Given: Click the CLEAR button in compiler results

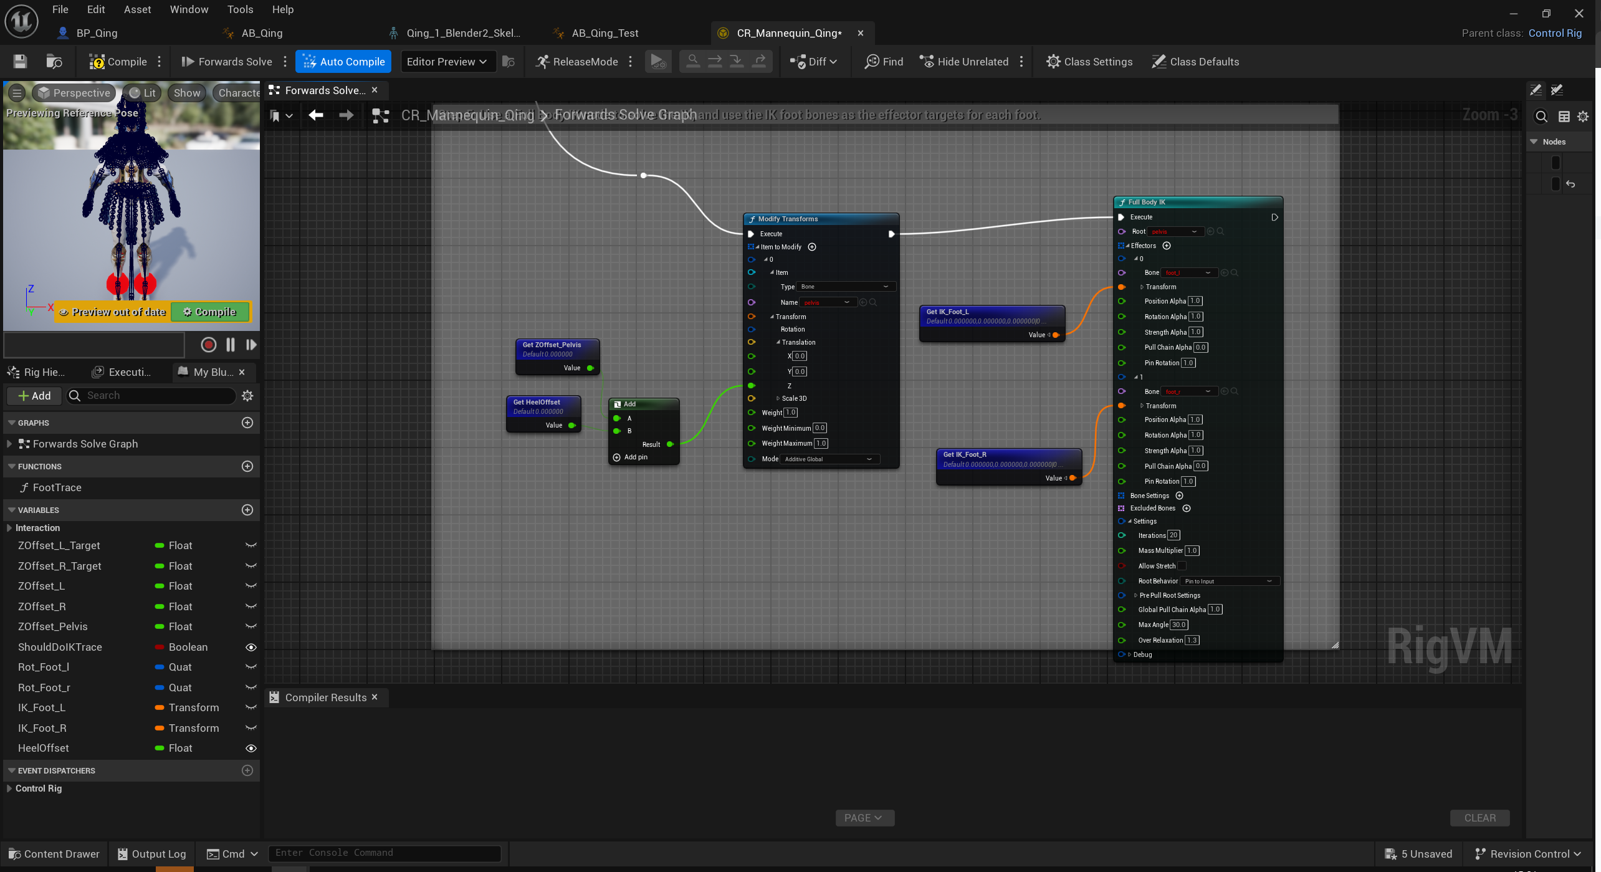Looking at the screenshot, I should [x=1479, y=818].
